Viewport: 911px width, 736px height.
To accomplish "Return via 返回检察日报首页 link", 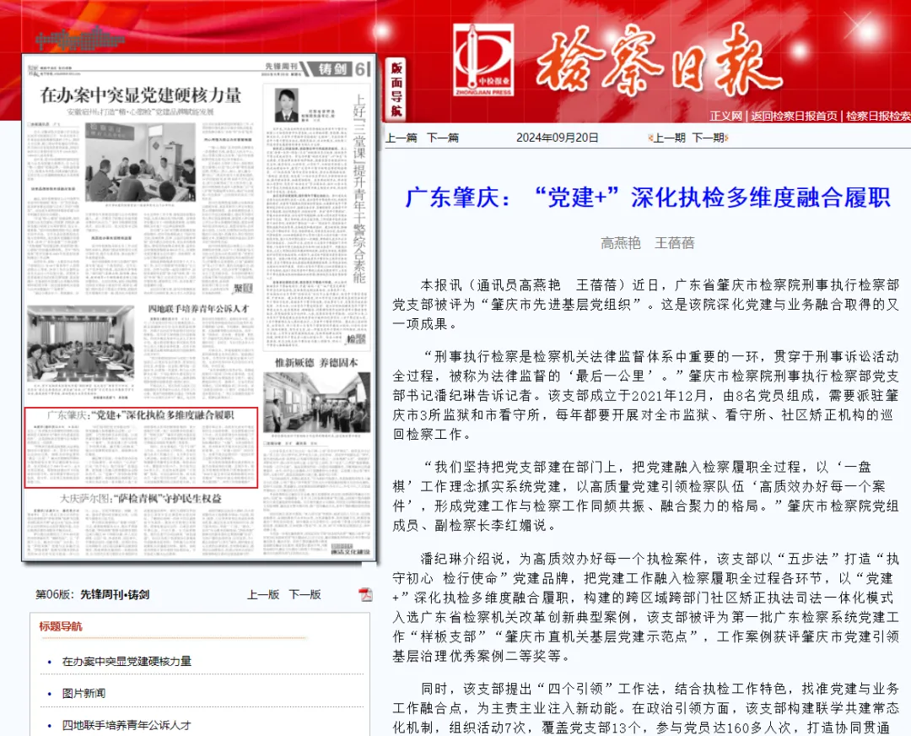I will 795,116.
